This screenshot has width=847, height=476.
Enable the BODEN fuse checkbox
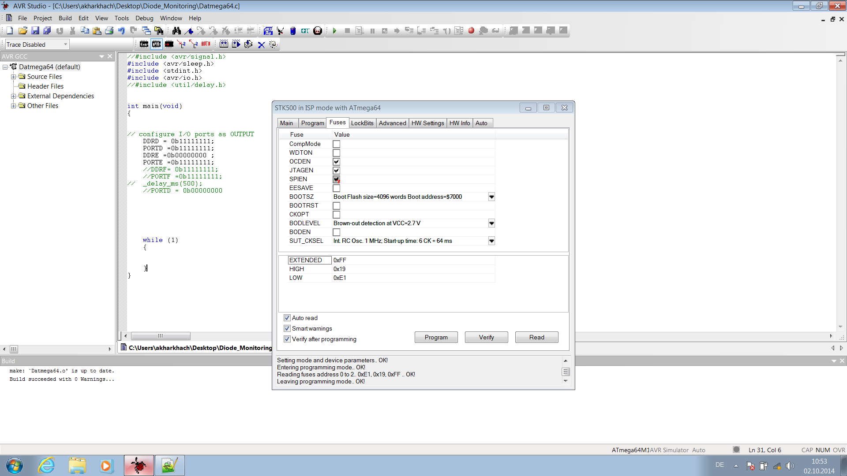click(x=336, y=232)
